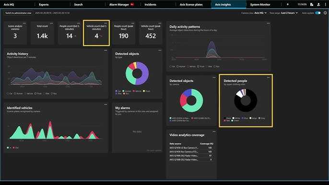
Task: Select radar-video row with coverage 97
Action: (191, 156)
